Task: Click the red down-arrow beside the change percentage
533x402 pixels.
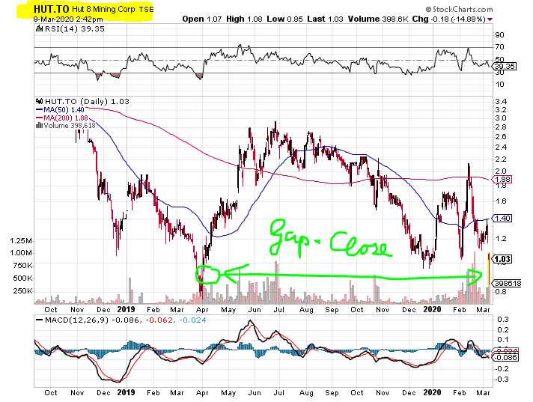Action: coord(490,19)
